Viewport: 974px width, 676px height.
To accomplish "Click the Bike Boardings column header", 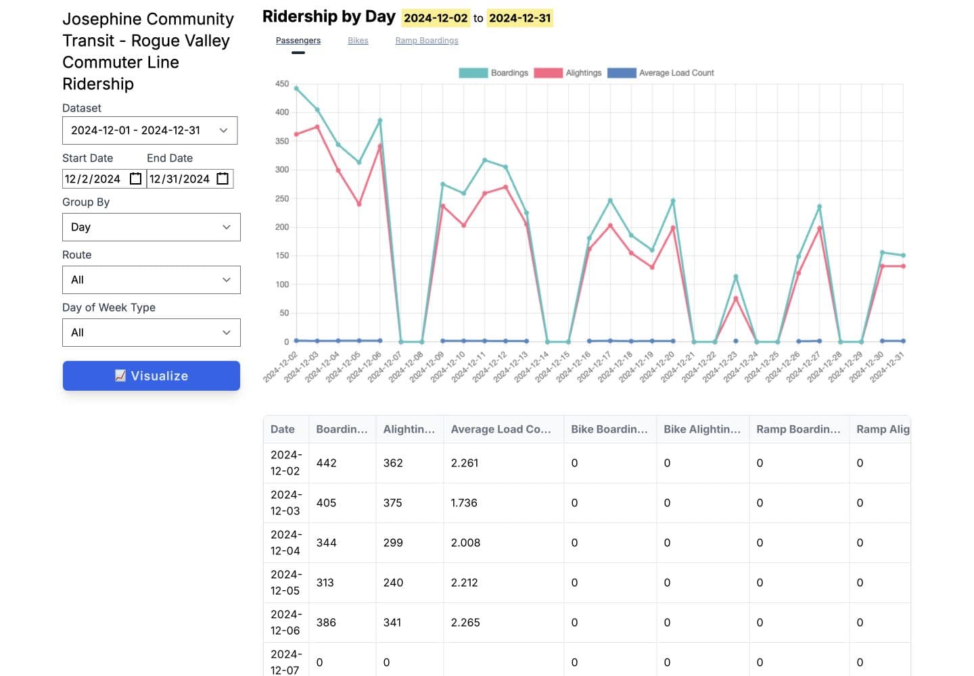I will pyautogui.click(x=609, y=429).
